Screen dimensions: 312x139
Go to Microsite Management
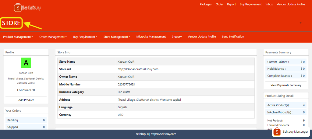[x=151, y=36]
